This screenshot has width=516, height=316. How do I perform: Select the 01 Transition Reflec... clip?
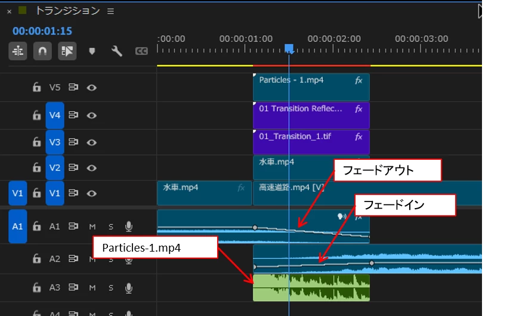point(311,115)
